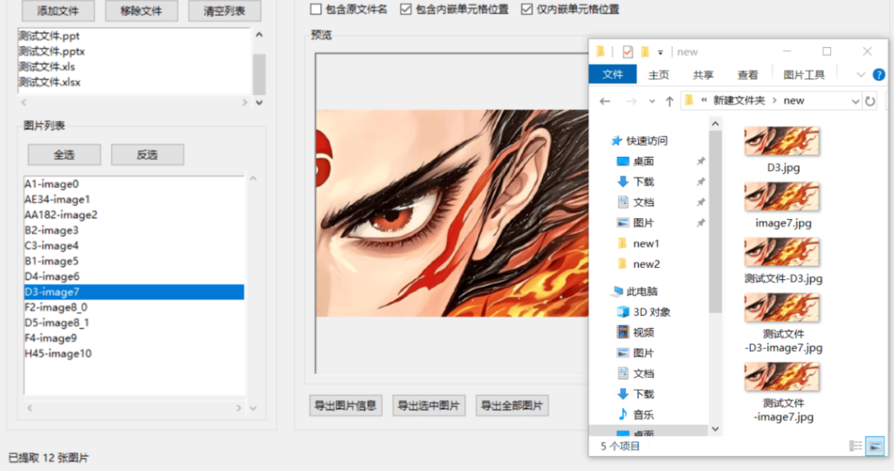Open quick access toolbar customize dropdown
894x471 pixels.
tap(660, 52)
